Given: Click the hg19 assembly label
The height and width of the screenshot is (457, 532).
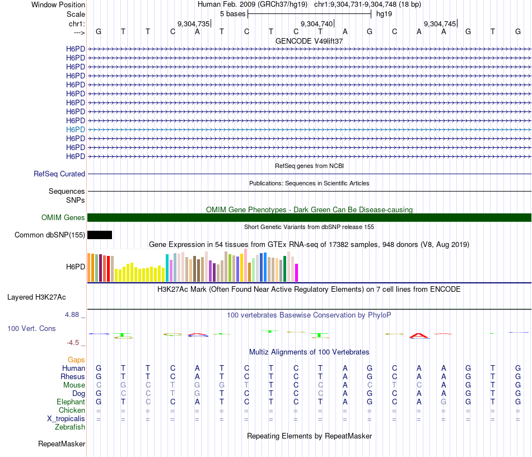Looking at the screenshot, I should pos(384,14).
